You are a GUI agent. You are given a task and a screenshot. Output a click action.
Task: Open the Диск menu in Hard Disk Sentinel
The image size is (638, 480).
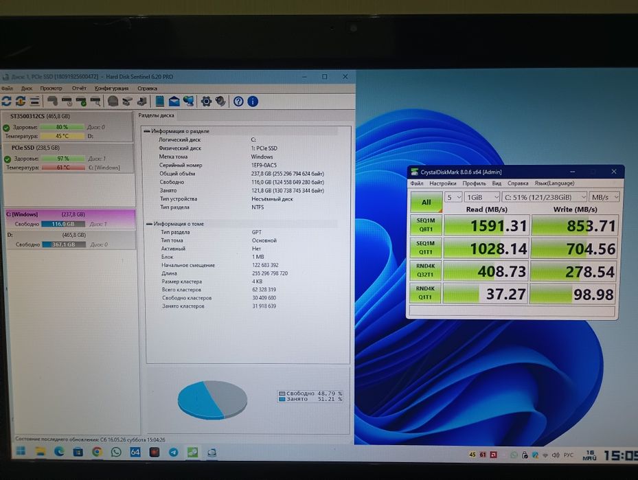click(27, 89)
